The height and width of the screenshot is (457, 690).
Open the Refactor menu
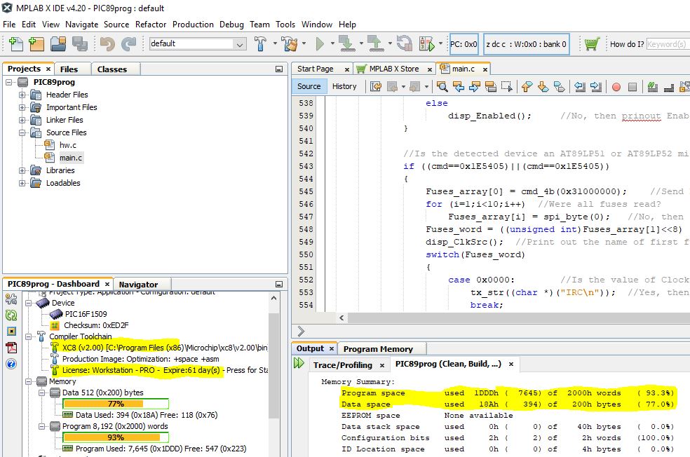(x=151, y=25)
